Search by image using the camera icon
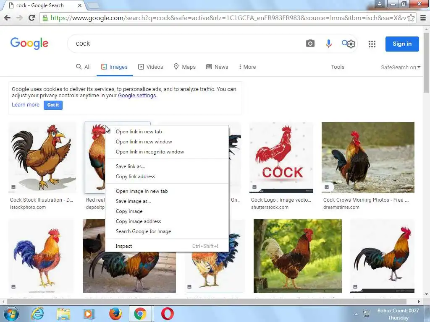This screenshot has height=322, width=430. click(x=310, y=44)
